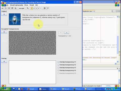
Task: Click the encrypt button in toolbar
Action: pos(21,8)
